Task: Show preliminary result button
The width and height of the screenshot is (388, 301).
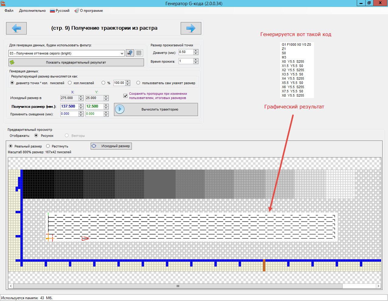Action: point(76,62)
